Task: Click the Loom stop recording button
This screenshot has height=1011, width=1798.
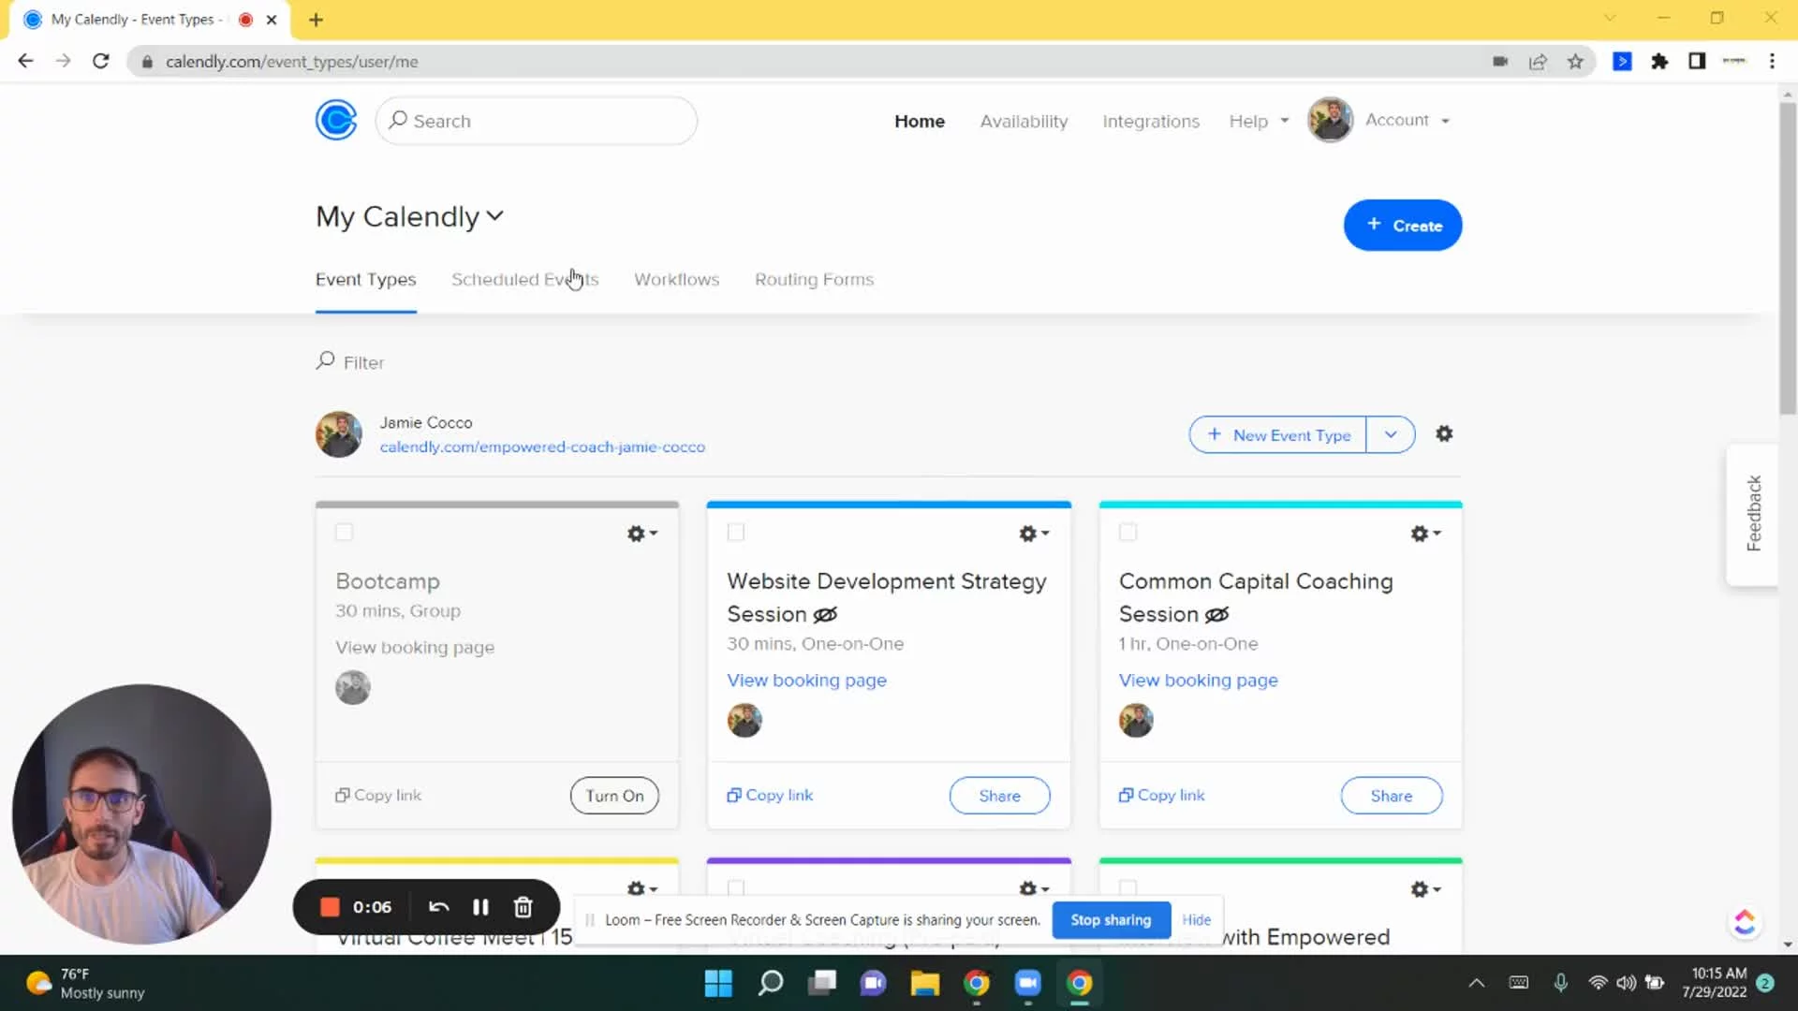Action: [330, 907]
